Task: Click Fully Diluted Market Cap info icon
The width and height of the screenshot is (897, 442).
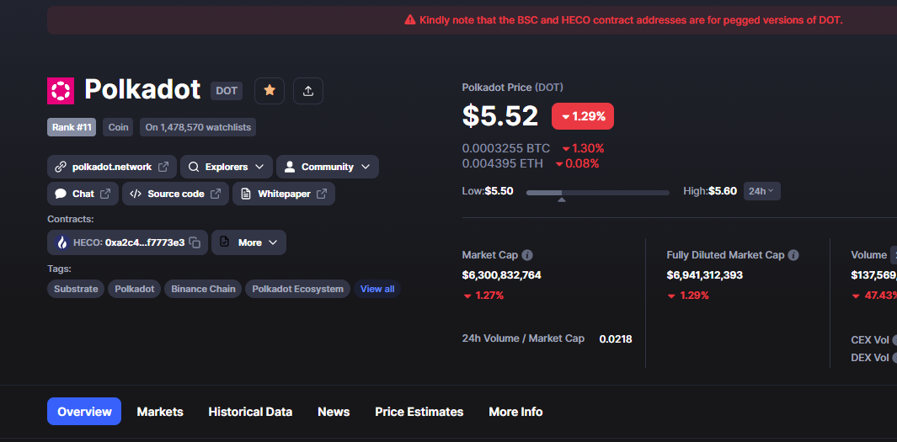Action: 793,255
